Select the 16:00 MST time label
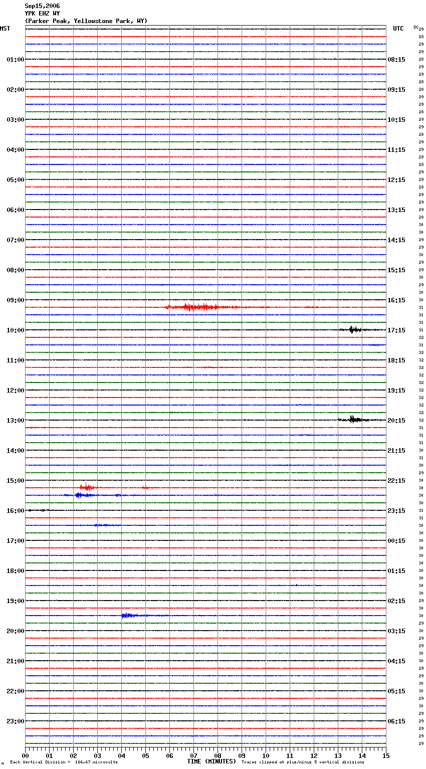 (x=16, y=511)
